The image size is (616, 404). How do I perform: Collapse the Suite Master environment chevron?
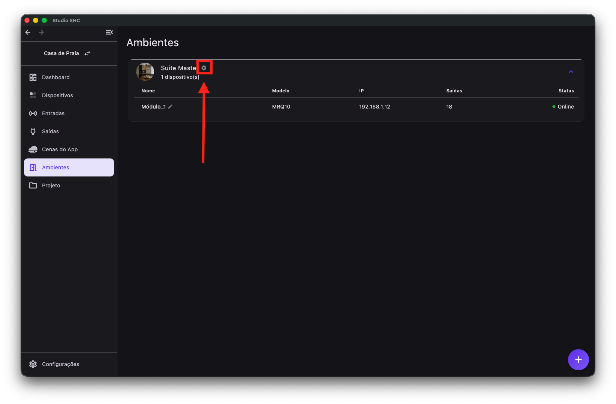(571, 72)
